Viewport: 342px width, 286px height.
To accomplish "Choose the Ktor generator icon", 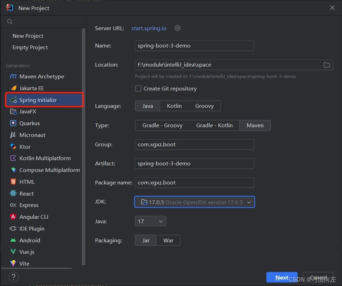I will [x=13, y=147].
